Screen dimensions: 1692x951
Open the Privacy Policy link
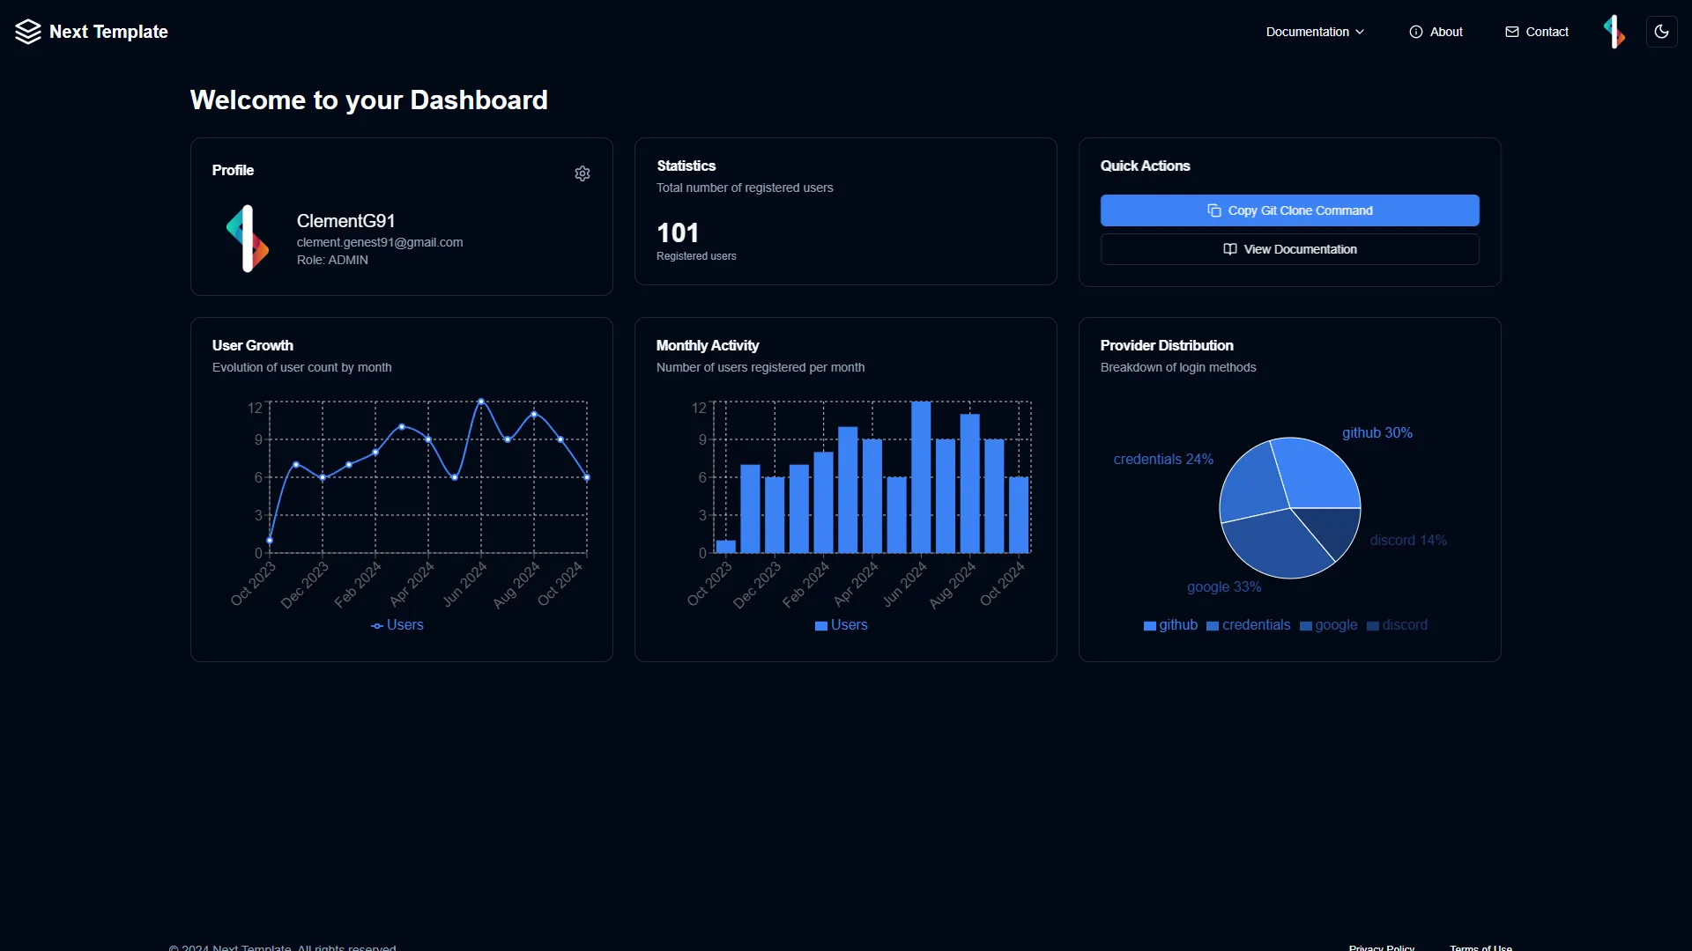[1381, 947]
